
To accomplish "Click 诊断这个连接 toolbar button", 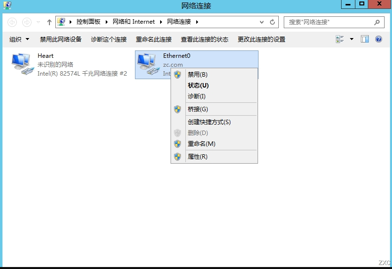I will (x=109, y=39).
